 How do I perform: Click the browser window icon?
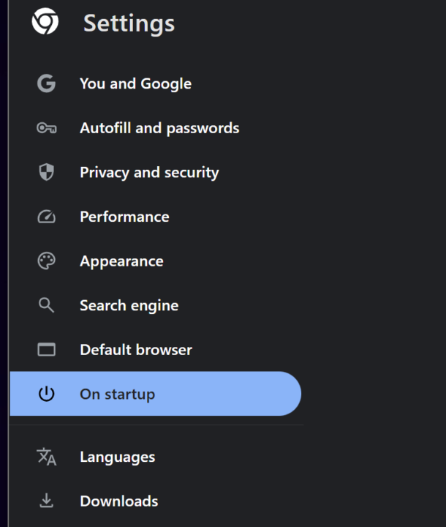pyautogui.click(x=46, y=350)
